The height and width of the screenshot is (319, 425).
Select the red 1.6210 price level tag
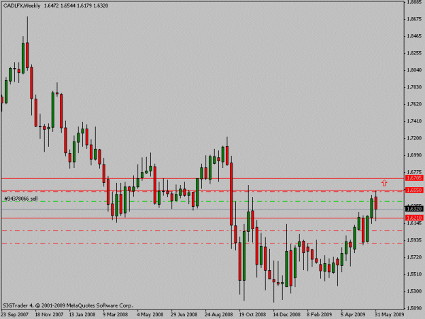coord(414,218)
